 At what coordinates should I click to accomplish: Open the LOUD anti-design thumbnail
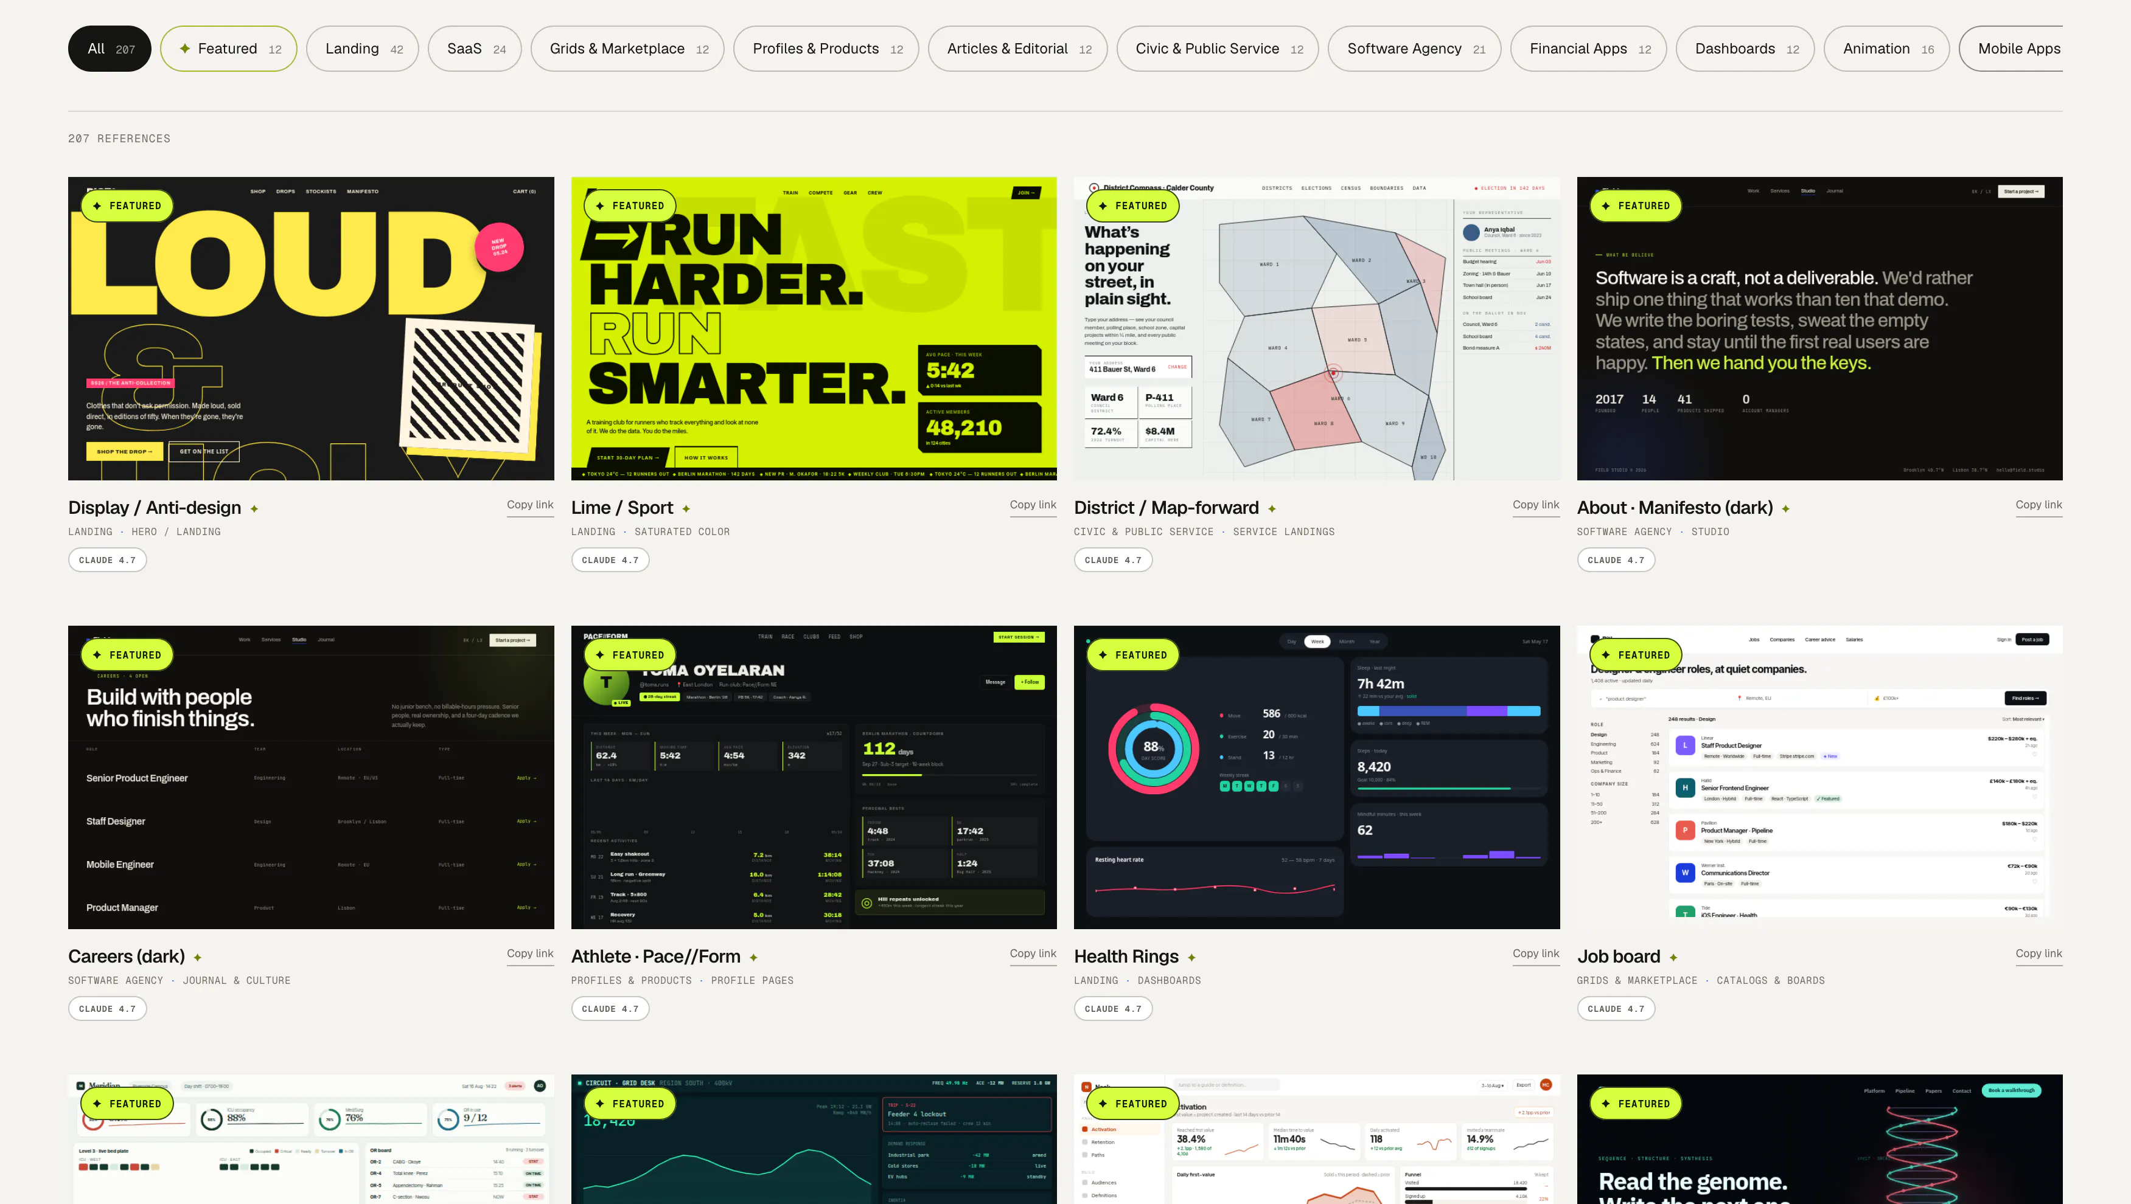311,328
